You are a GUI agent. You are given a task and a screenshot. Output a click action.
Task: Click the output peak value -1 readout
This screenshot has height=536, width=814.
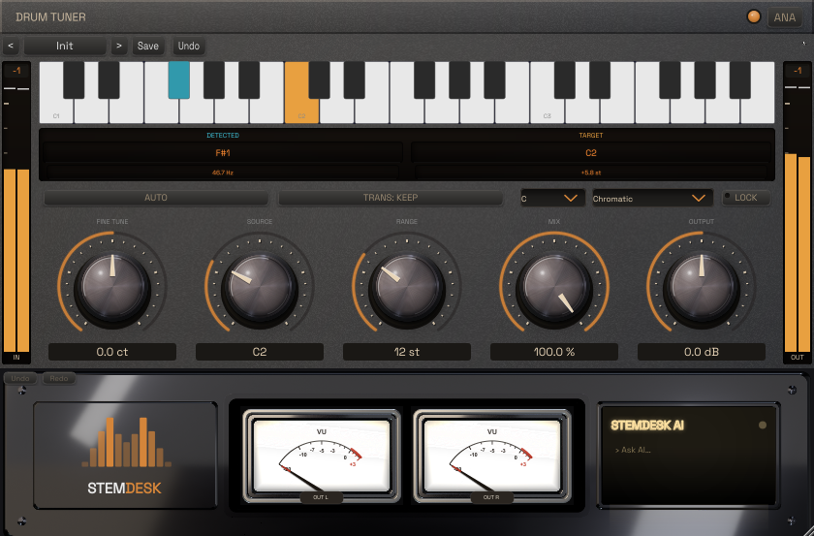tap(798, 71)
